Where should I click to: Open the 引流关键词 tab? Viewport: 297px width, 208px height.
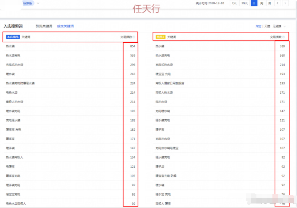tap(44, 26)
